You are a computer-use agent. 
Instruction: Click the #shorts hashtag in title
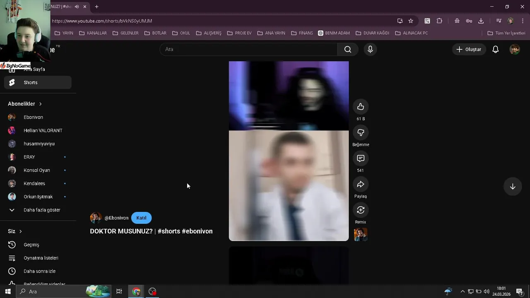(169, 231)
